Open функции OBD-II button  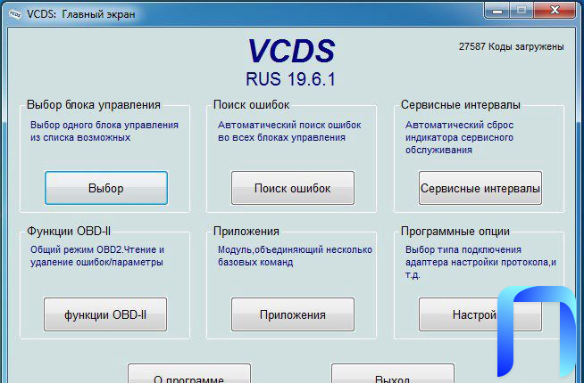click(105, 314)
